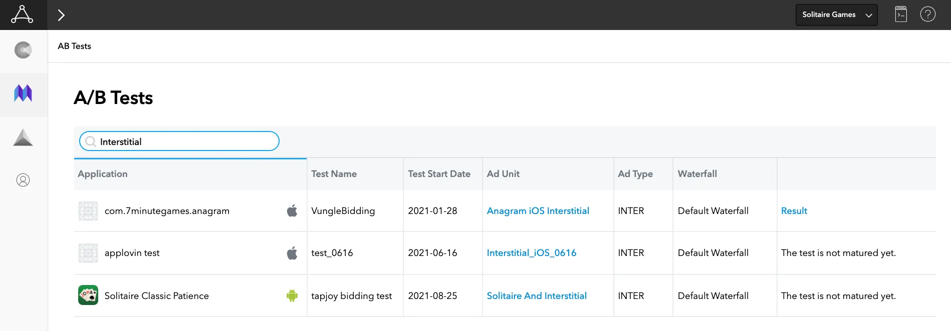This screenshot has width=951, height=331.
Task: Expand the sidebar with the chevron arrow
Action: pyautogui.click(x=61, y=15)
